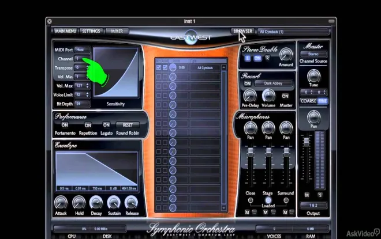Mute the Close microphone

tap(247, 213)
